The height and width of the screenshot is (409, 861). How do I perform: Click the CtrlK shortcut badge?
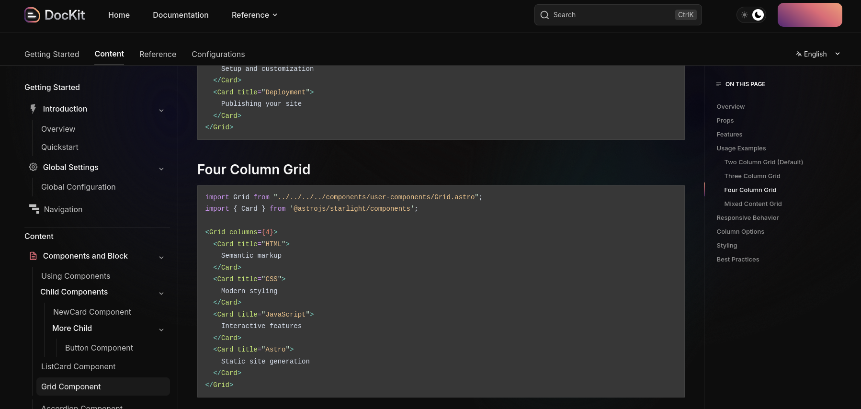pyautogui.click(x=686, y=15)
